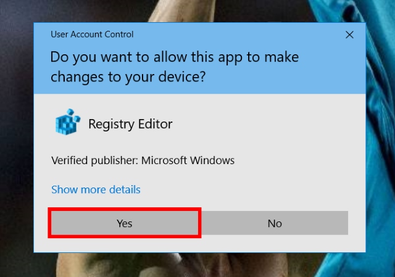
Task: Click the 'changes to your device?' line
Action: (128, 76)
